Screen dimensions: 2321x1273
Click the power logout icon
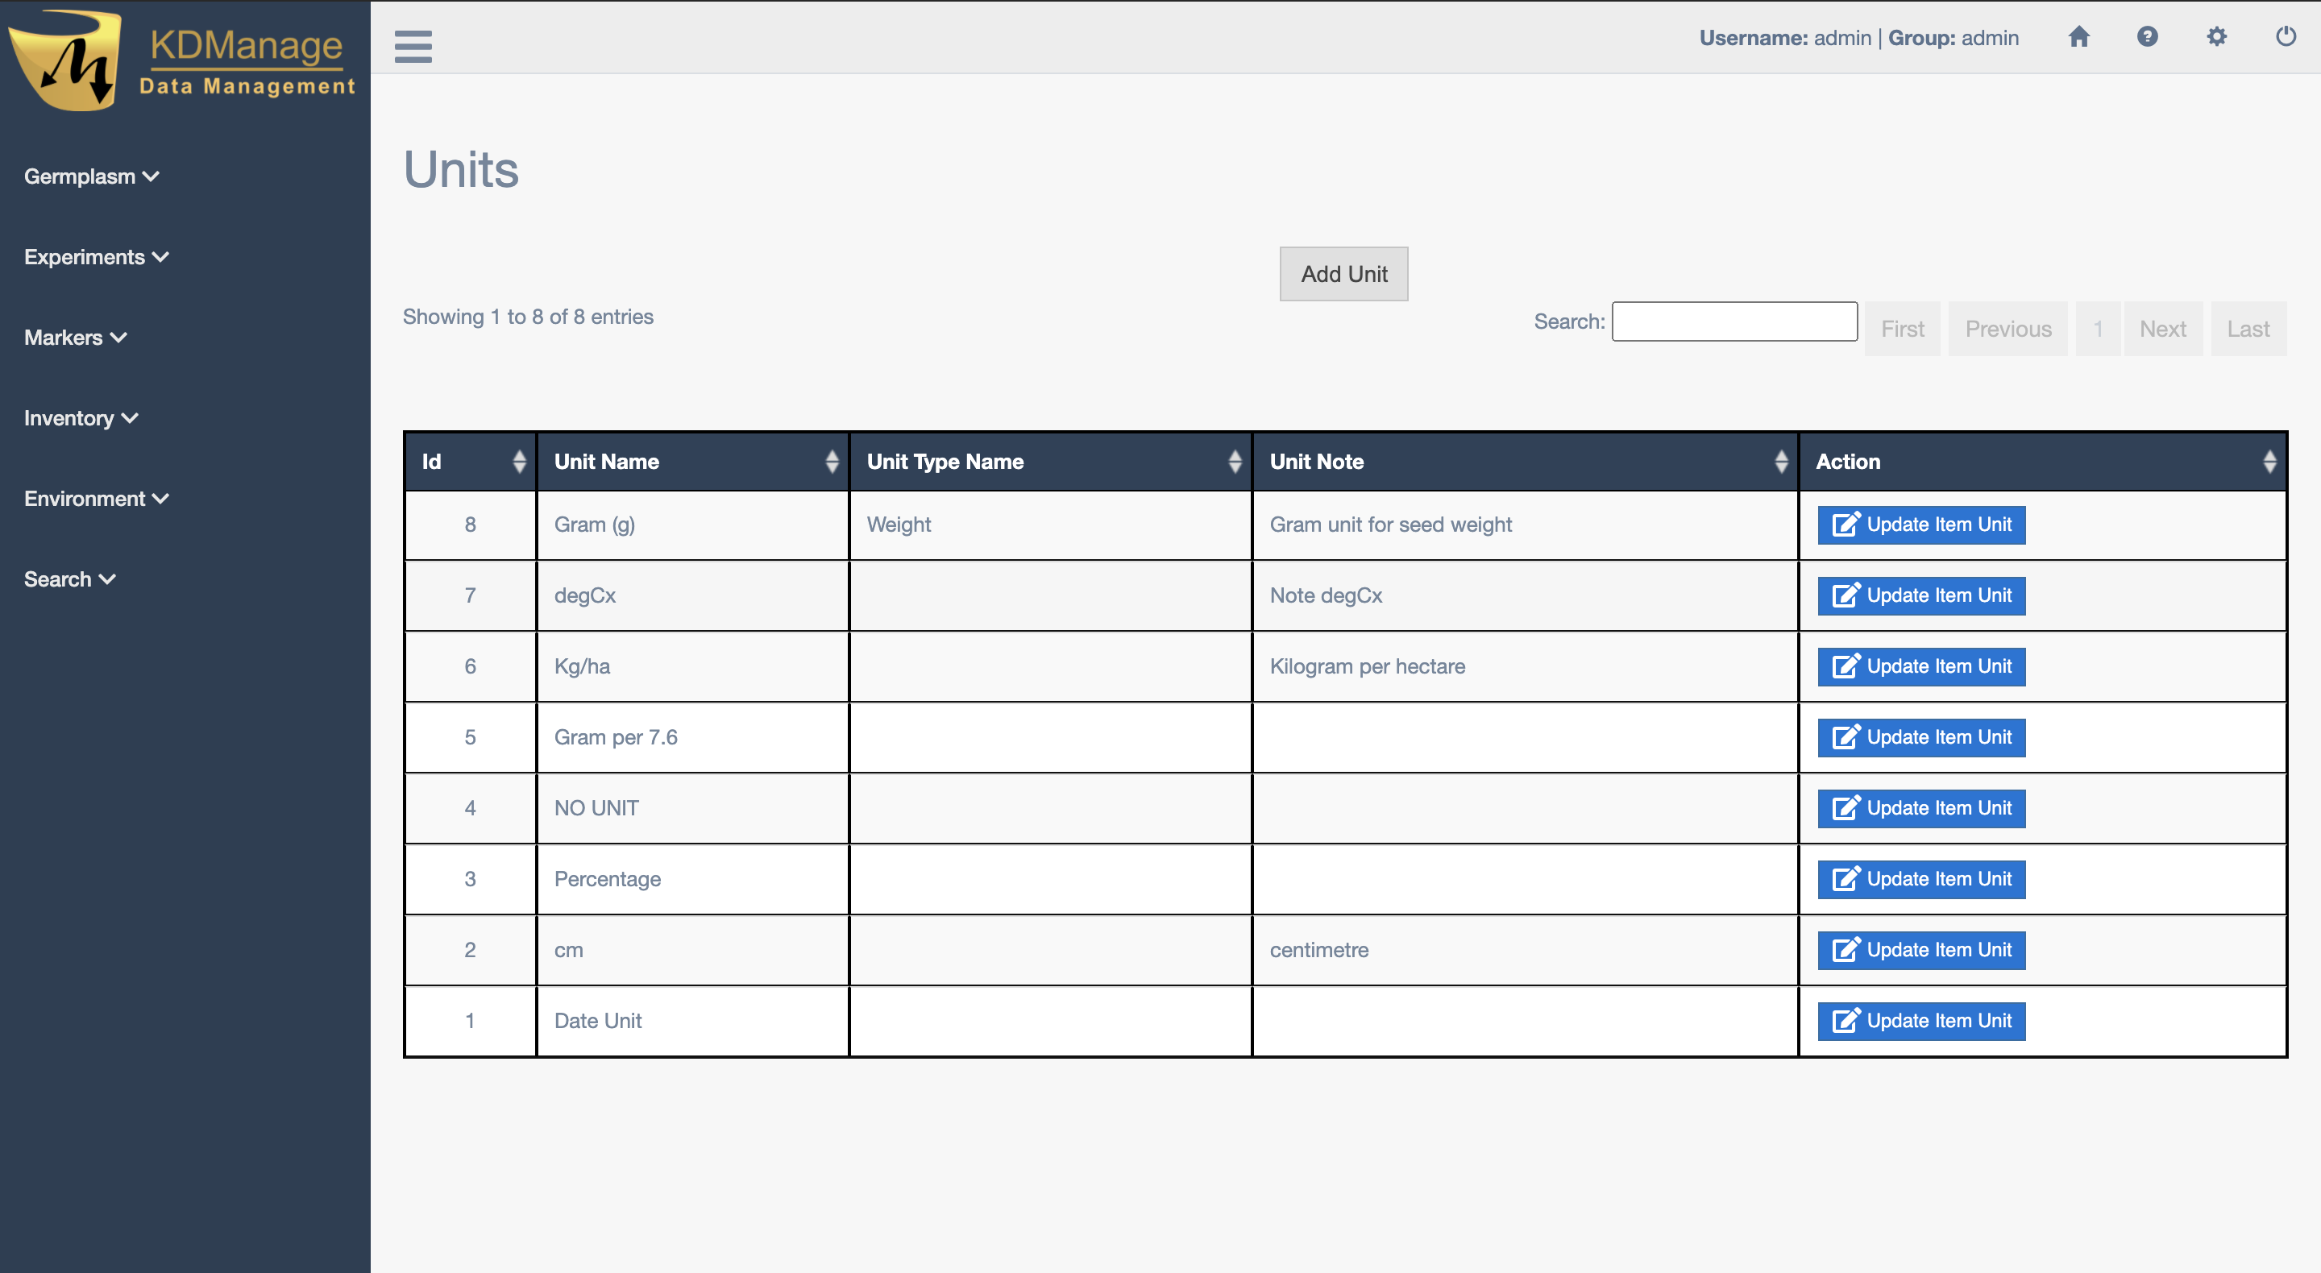[x=2285, y=37]
